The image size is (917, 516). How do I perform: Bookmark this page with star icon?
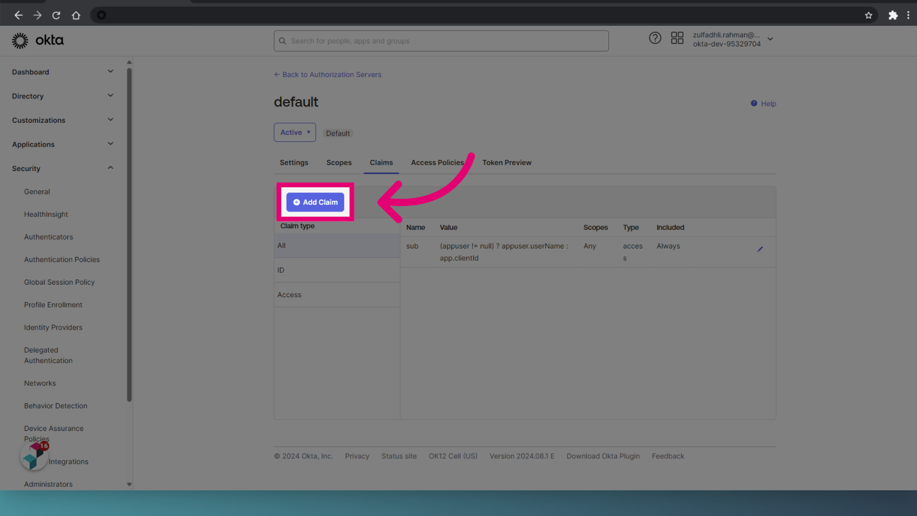[868, 15]
